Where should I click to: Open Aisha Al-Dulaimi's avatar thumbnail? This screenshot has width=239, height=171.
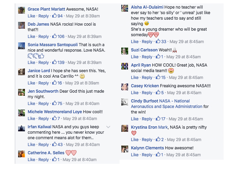(125, 8)
